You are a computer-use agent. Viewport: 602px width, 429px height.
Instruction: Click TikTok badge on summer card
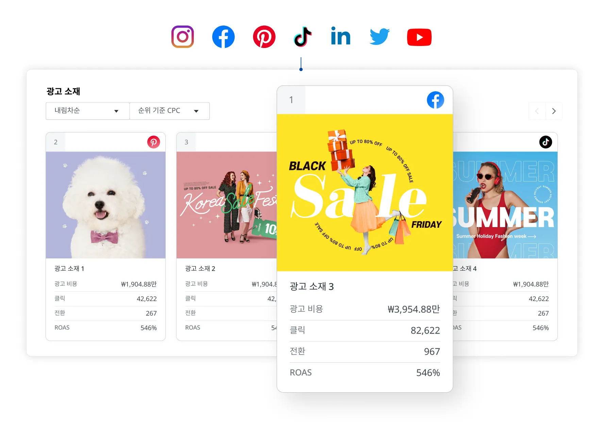546,142
